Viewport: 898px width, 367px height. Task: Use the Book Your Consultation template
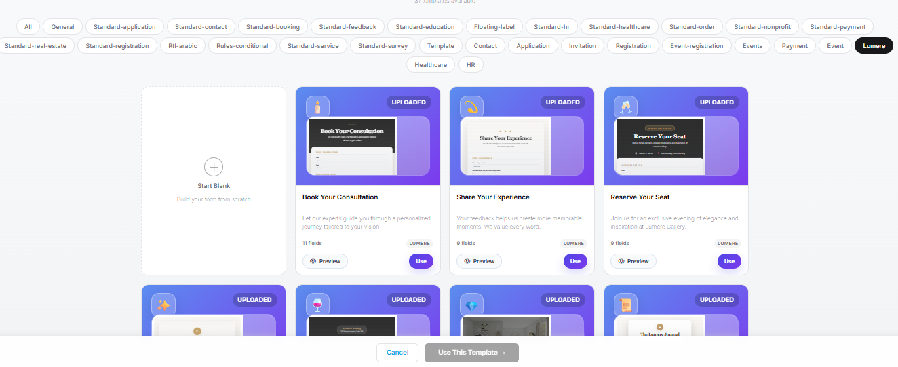pyautogui.click(x=421, y=261)
